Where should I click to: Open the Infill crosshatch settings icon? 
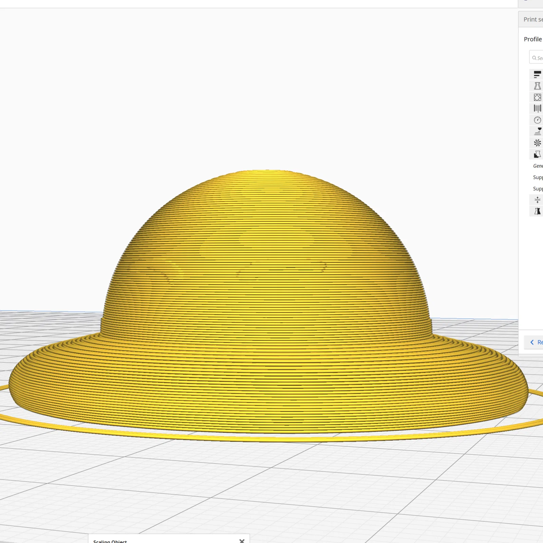pos(537,97)
